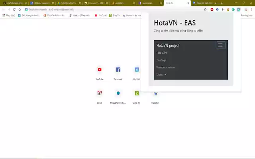The width and height of the screenshot is (255, 159).
Task: Open the Ứng dụng apps bookmark
Action: pos(9,16)
